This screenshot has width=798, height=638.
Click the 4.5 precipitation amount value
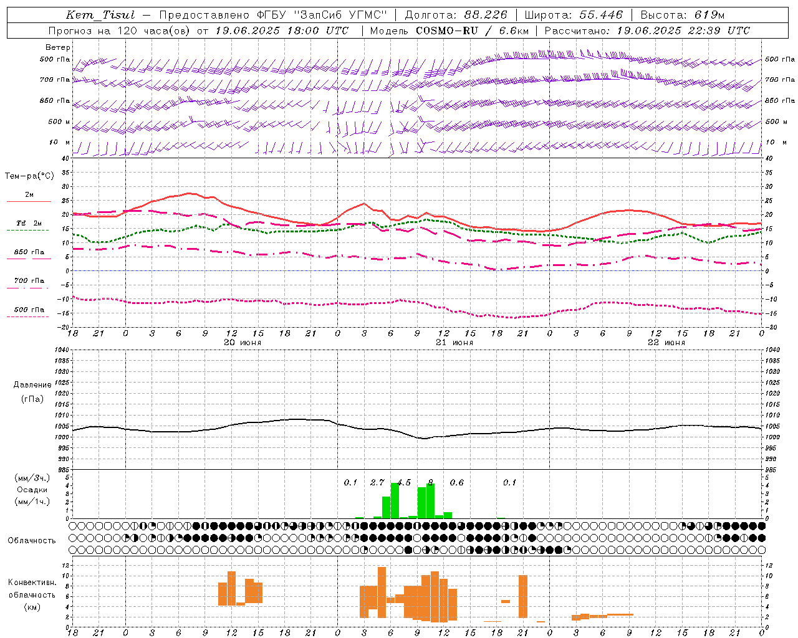(404, 482)
